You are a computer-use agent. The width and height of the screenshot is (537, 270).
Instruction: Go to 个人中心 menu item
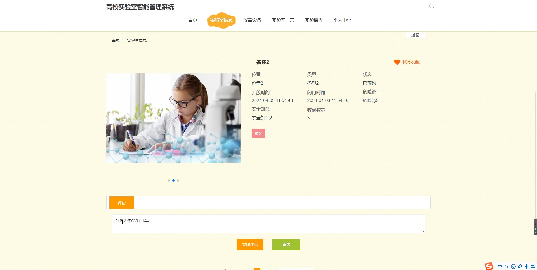tap(342, 20)
